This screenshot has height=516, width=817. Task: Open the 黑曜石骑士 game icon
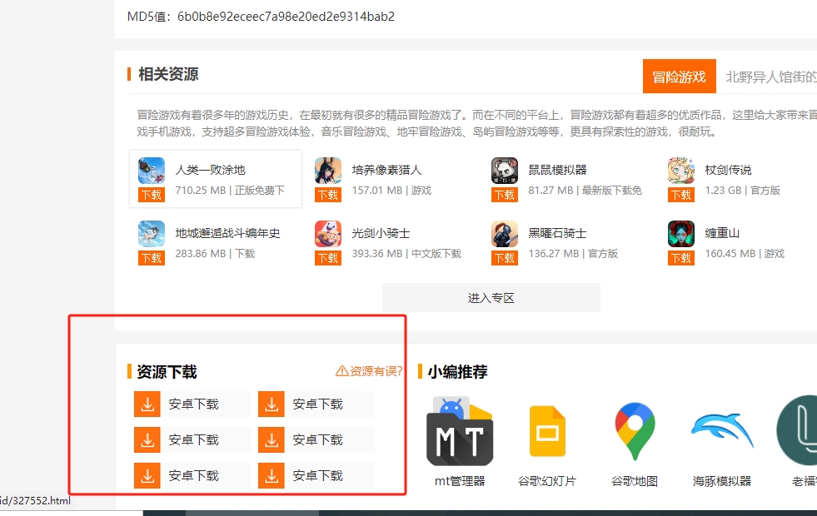coord(505,234)
